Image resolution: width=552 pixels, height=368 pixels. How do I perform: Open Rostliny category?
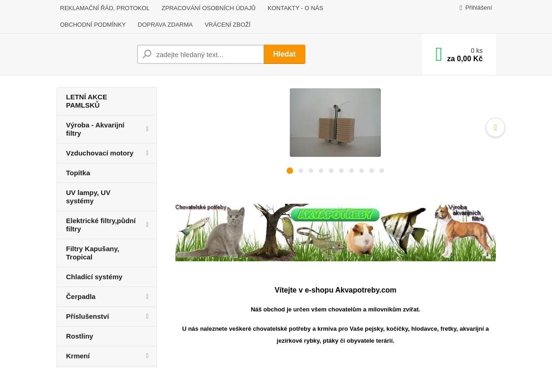pyautogui.click(x=107, y=336)
